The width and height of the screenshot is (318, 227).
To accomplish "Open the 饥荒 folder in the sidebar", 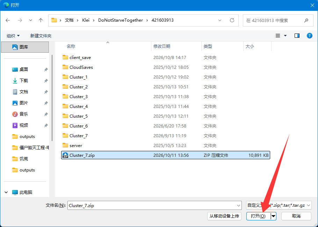I will click(x=24, y=159).
